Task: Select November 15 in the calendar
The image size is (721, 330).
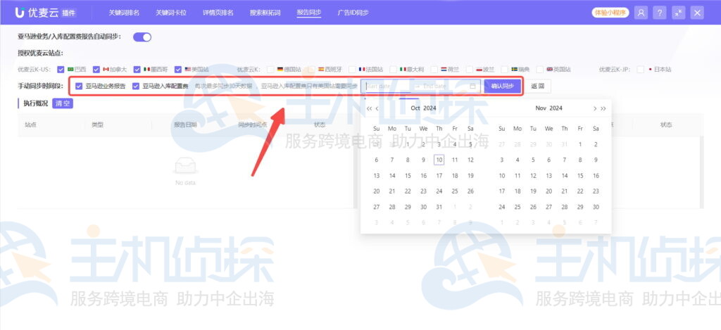Action: [580, 176]
